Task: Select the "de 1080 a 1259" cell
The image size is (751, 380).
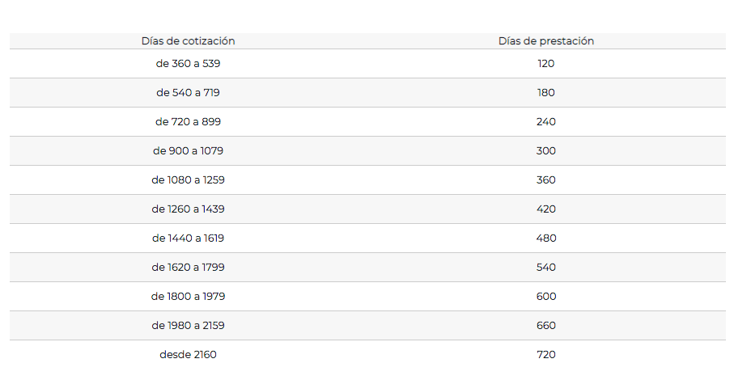Action: click(x=188, y=179)
